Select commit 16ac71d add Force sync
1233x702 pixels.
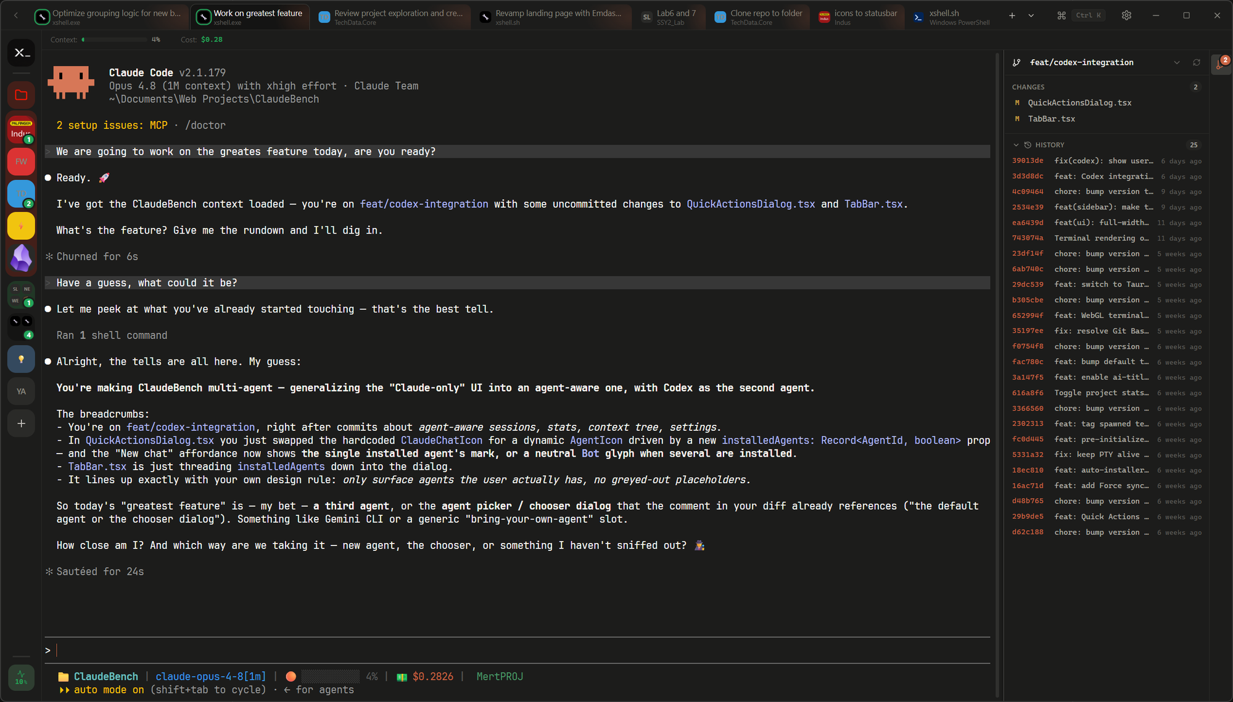coord(1106,486)
